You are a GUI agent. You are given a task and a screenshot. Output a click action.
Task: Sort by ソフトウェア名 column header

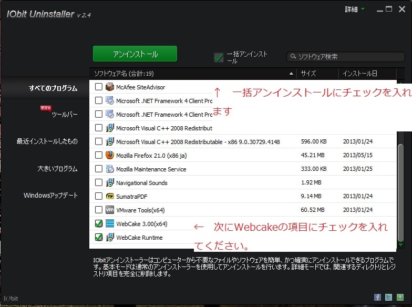tap(193, 74)
